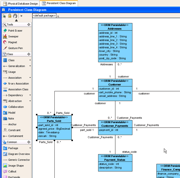Viewport: 180px width, 178px height.
Task: Open the Class tool dropdown arrow
Action: coord(30,60)
